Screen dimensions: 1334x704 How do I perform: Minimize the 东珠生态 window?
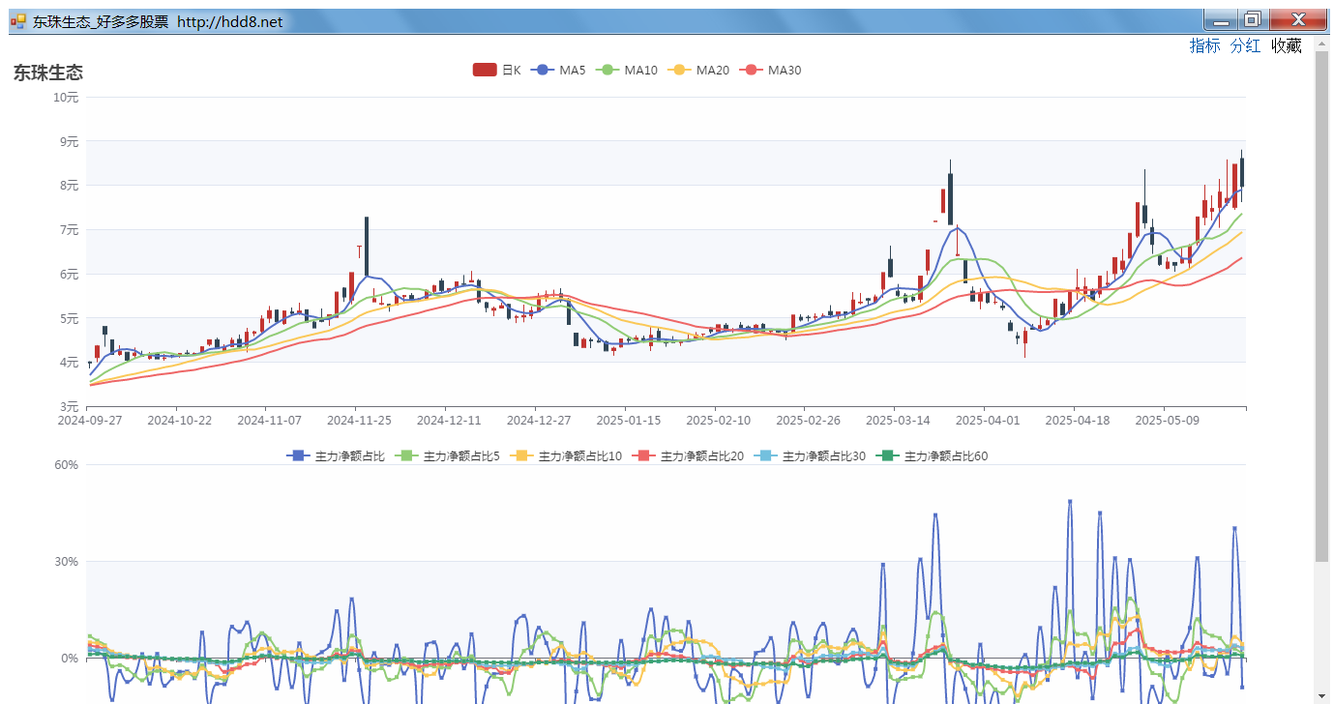pyautogui.click(x=1220, y=20)
